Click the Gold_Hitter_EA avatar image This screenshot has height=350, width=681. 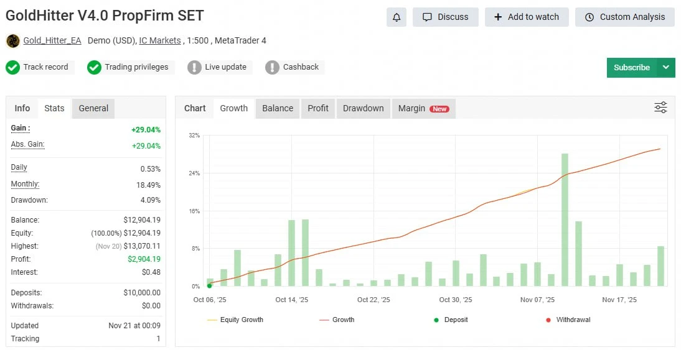[x=12, y=41]
